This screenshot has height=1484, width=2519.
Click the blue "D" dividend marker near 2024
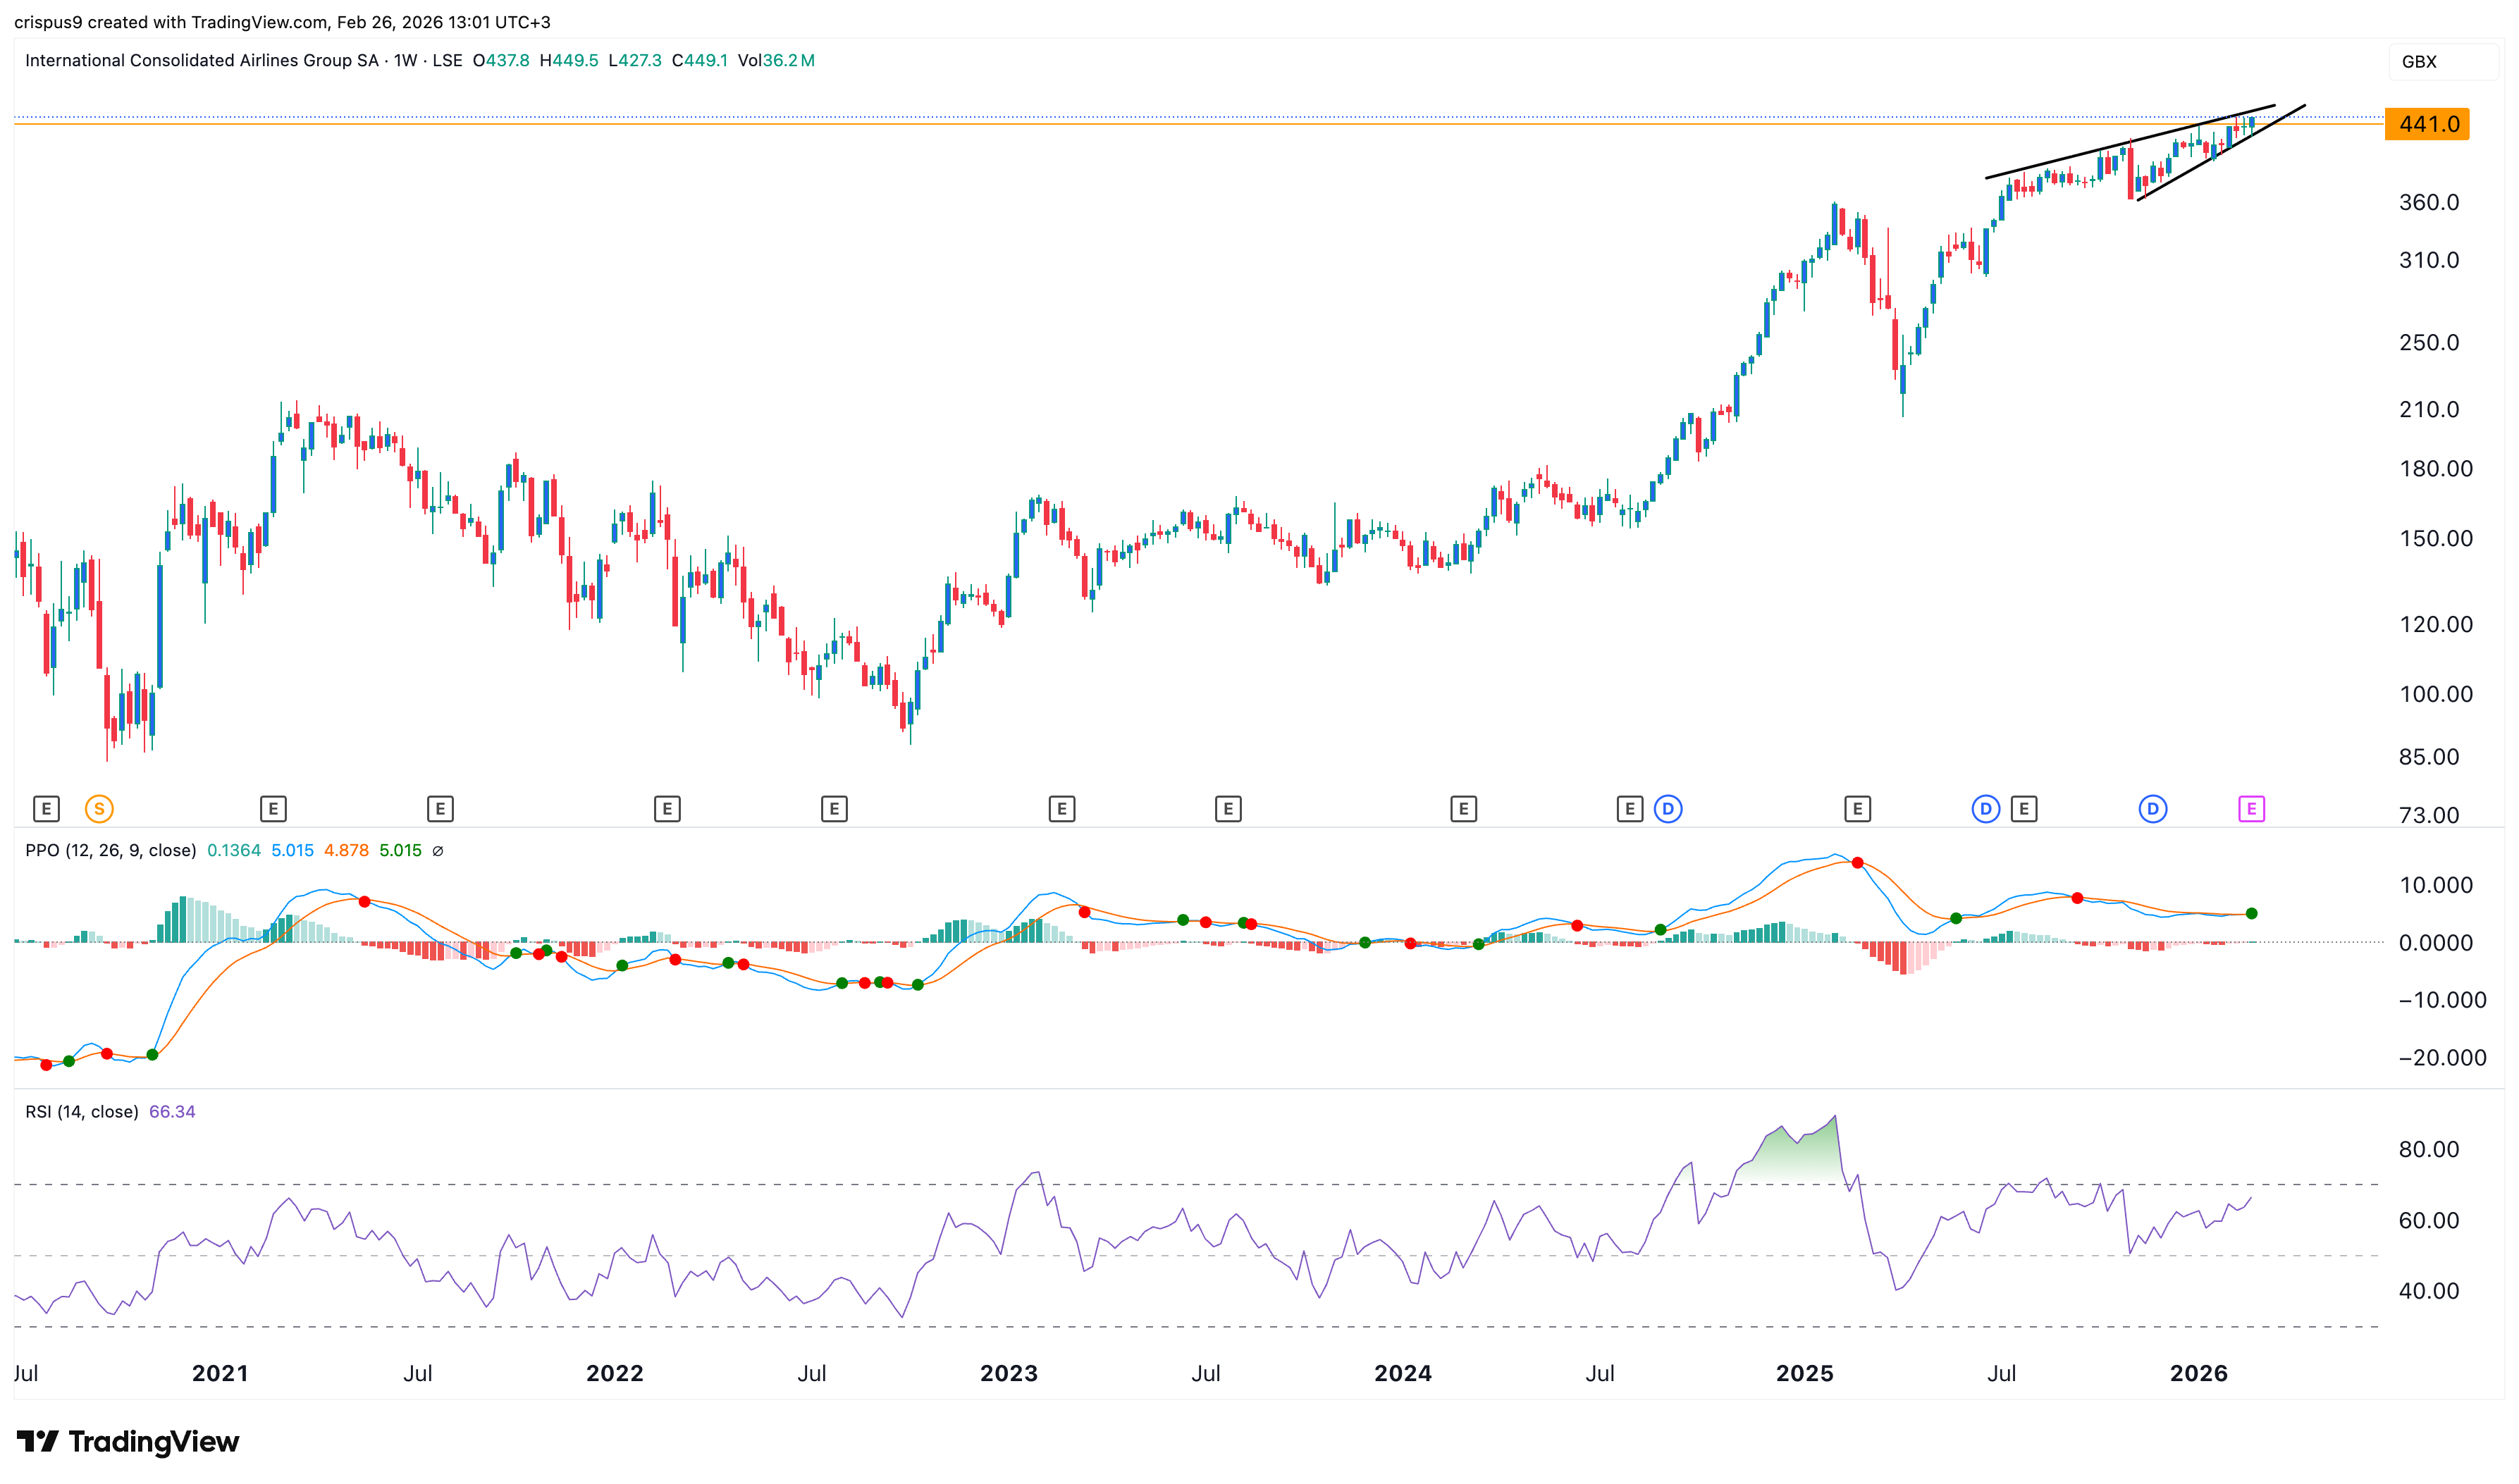(1667, 810)
